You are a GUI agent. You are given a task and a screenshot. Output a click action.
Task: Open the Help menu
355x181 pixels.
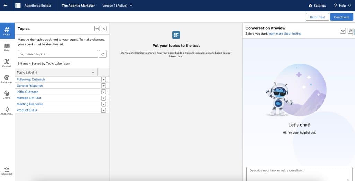tap(342, 6)
